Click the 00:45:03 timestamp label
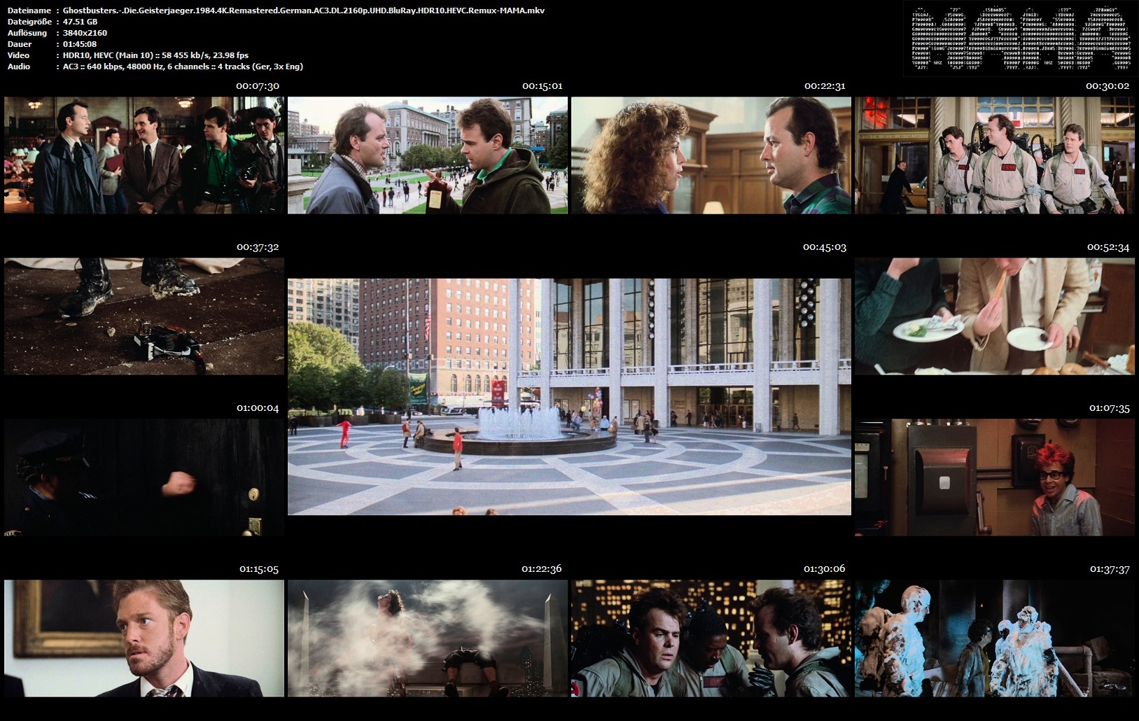 click(x=825, y=247)
